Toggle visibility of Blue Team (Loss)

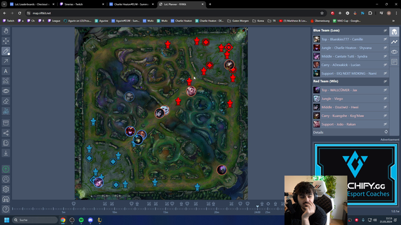[x=385, y=31]
